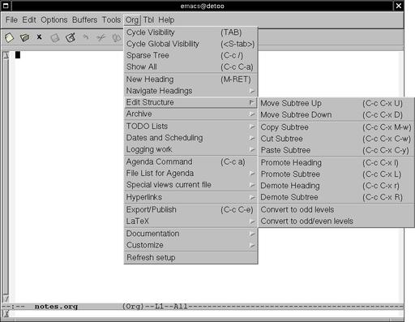Image resolution: width=415 pixels, height=322 pixels.
Task: Choose Move Subtree Up
Action: [x=336, y=103]
